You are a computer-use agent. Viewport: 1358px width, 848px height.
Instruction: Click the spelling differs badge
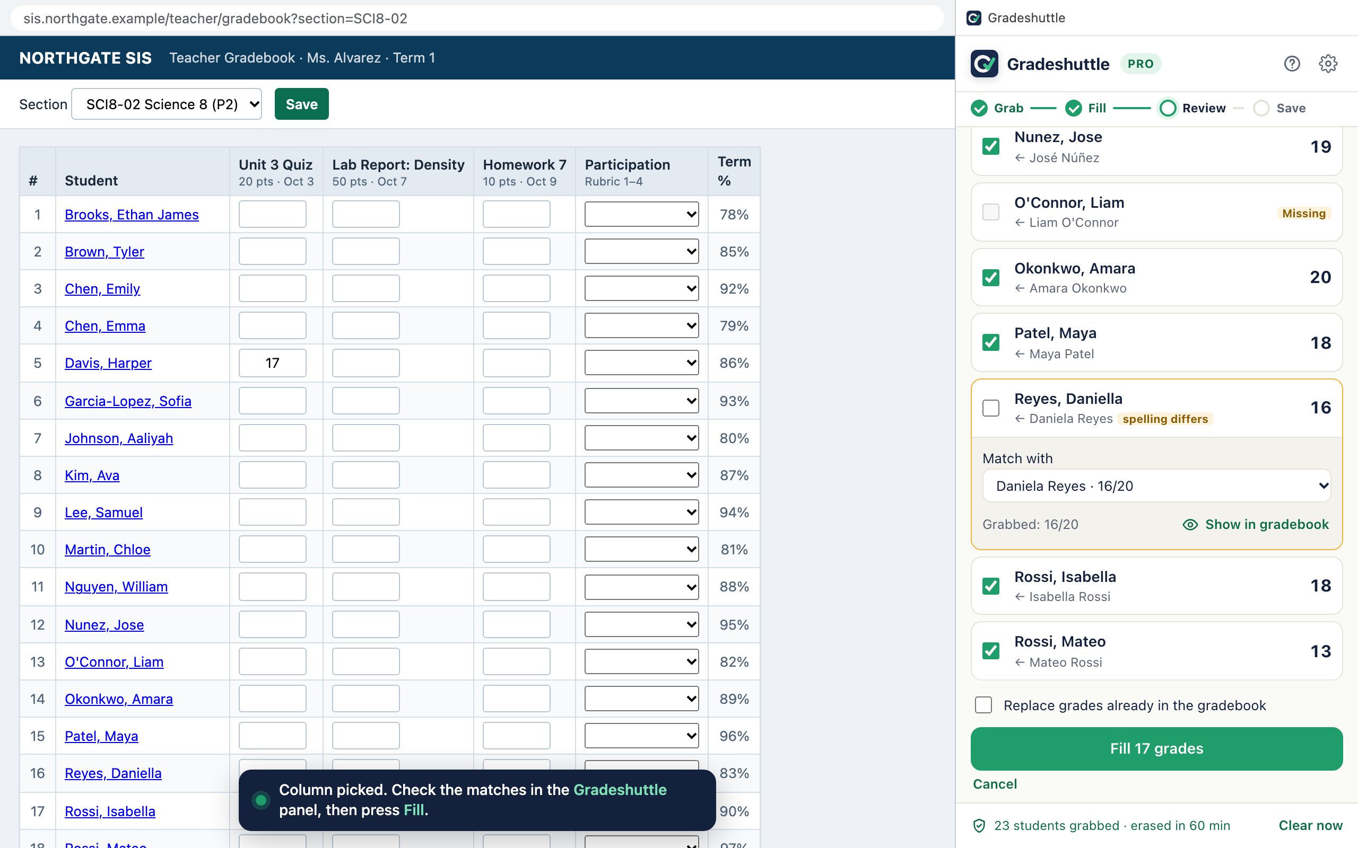[x=1165, y=419]
